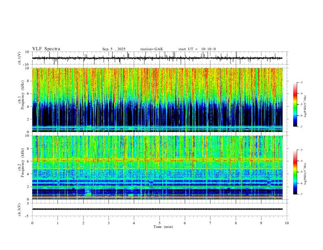Click the "Time (min)" axis label
323x250 pixels.
[x=163, y=227]
